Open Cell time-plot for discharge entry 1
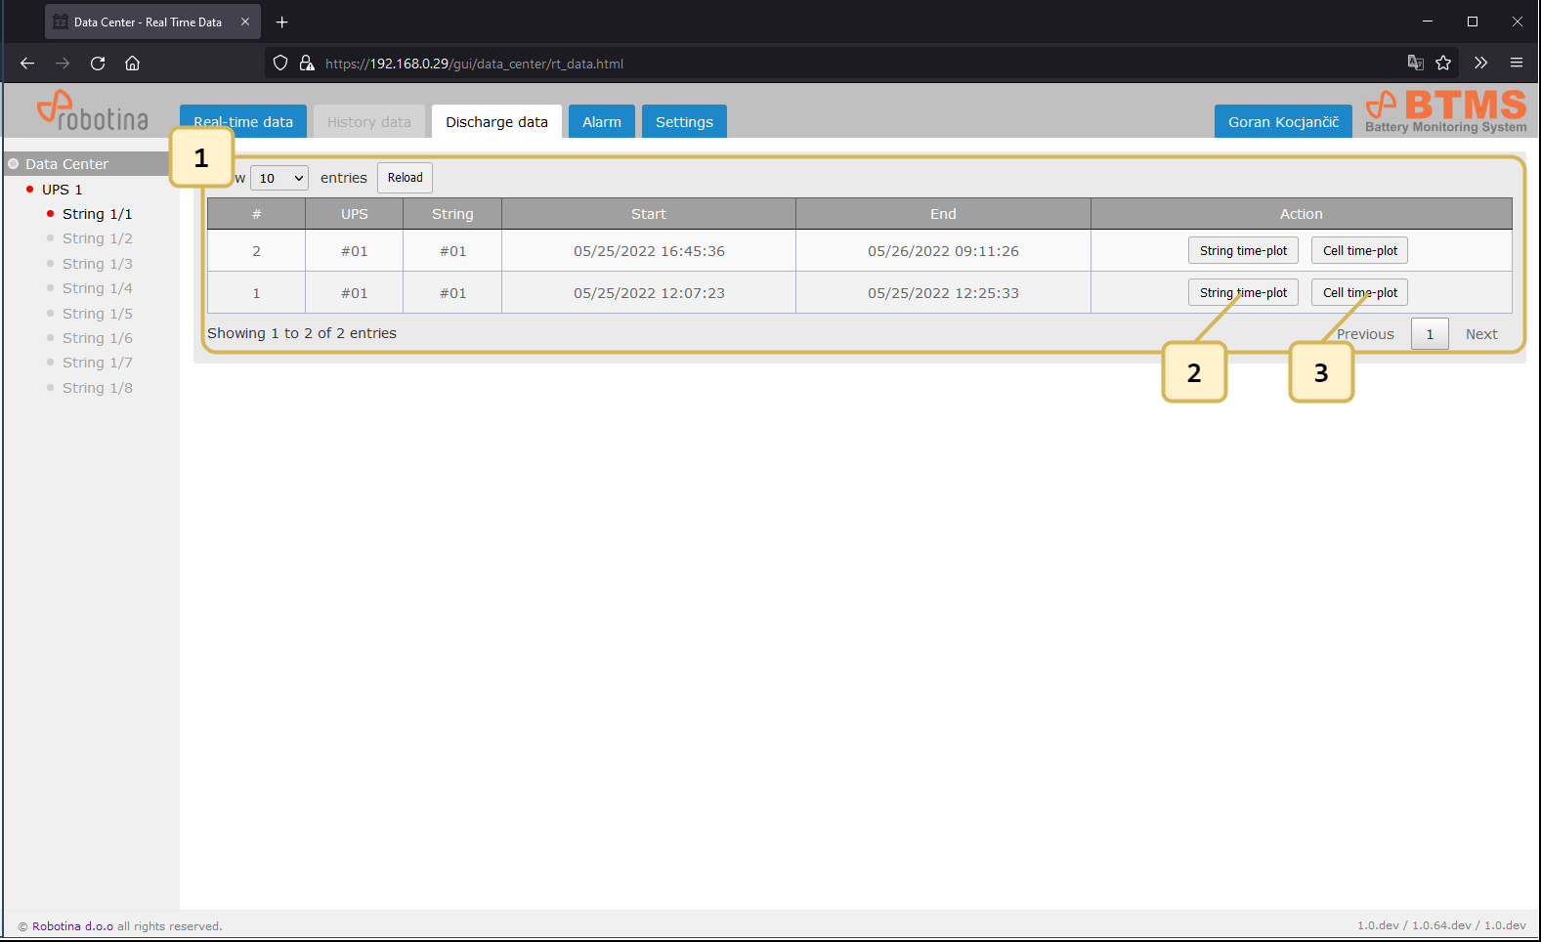1541x942 pixels. pos(1359,293)
